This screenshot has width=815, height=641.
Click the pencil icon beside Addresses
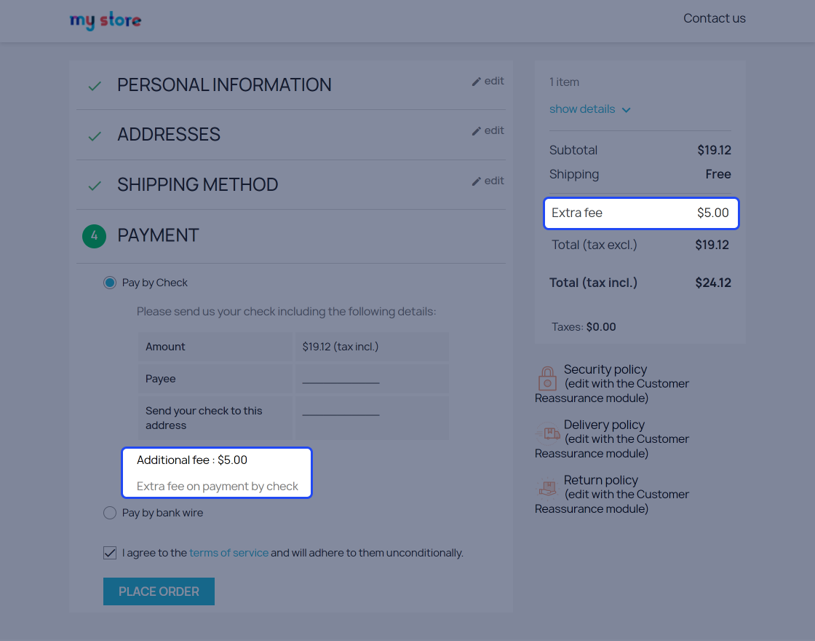[x=477, y=131]
